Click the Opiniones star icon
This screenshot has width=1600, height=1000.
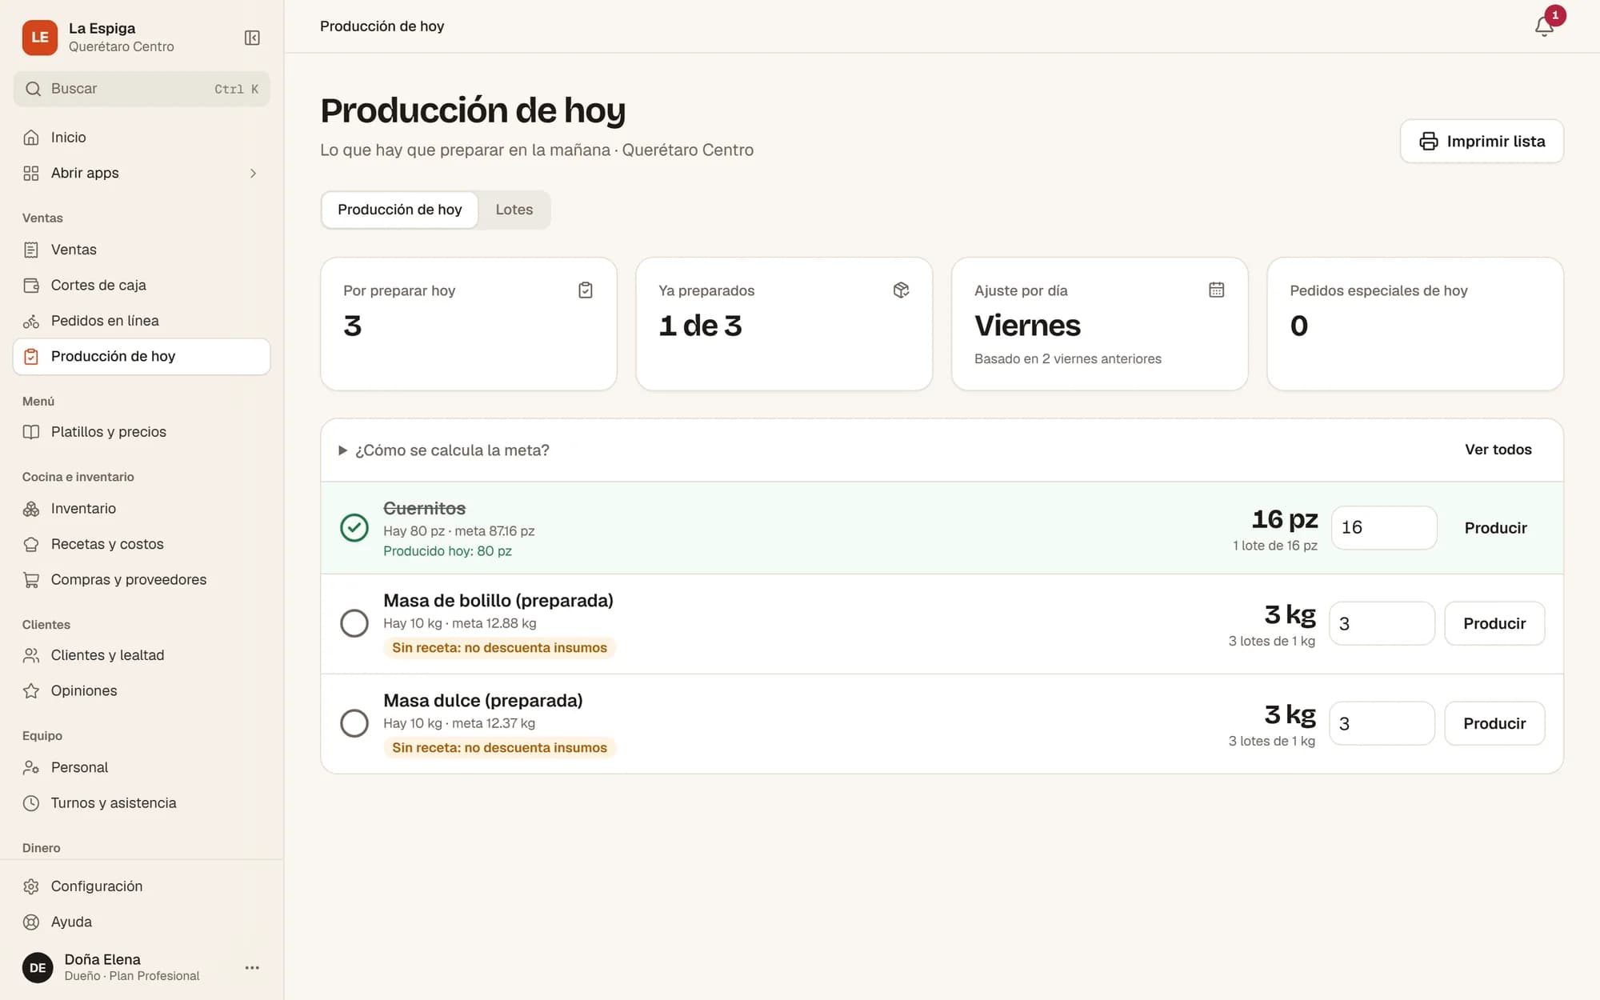pos(31,690)
